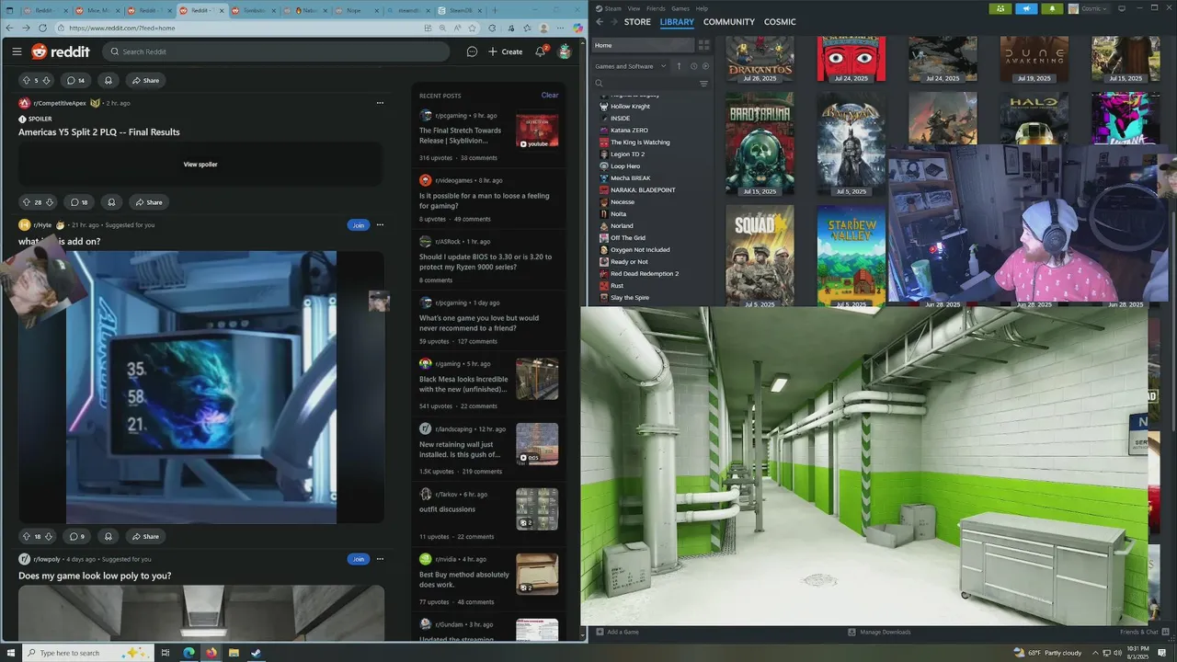The width and height of the screenshot is (1177, 662).
Task: Click the Search Reddit field
Action: (x=276, y=51)
